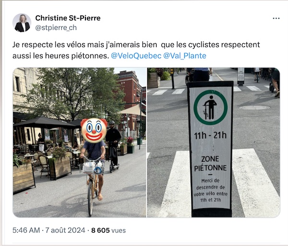Open the three-dot more options menu

[x=276, y=18]
